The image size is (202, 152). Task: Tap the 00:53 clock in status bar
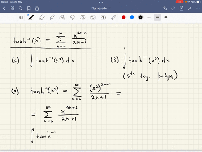[4, 2]
